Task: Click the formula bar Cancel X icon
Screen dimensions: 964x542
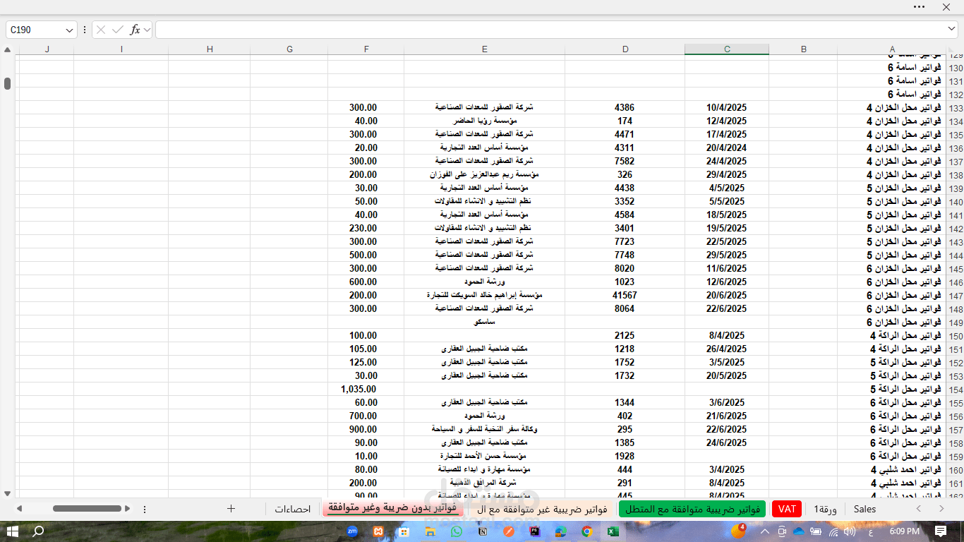Action: coord(101,30)
